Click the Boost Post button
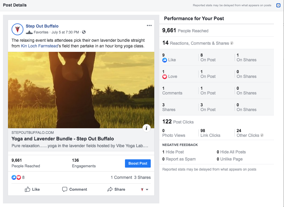This screenshot has height=207, width=284. (138, 163)
